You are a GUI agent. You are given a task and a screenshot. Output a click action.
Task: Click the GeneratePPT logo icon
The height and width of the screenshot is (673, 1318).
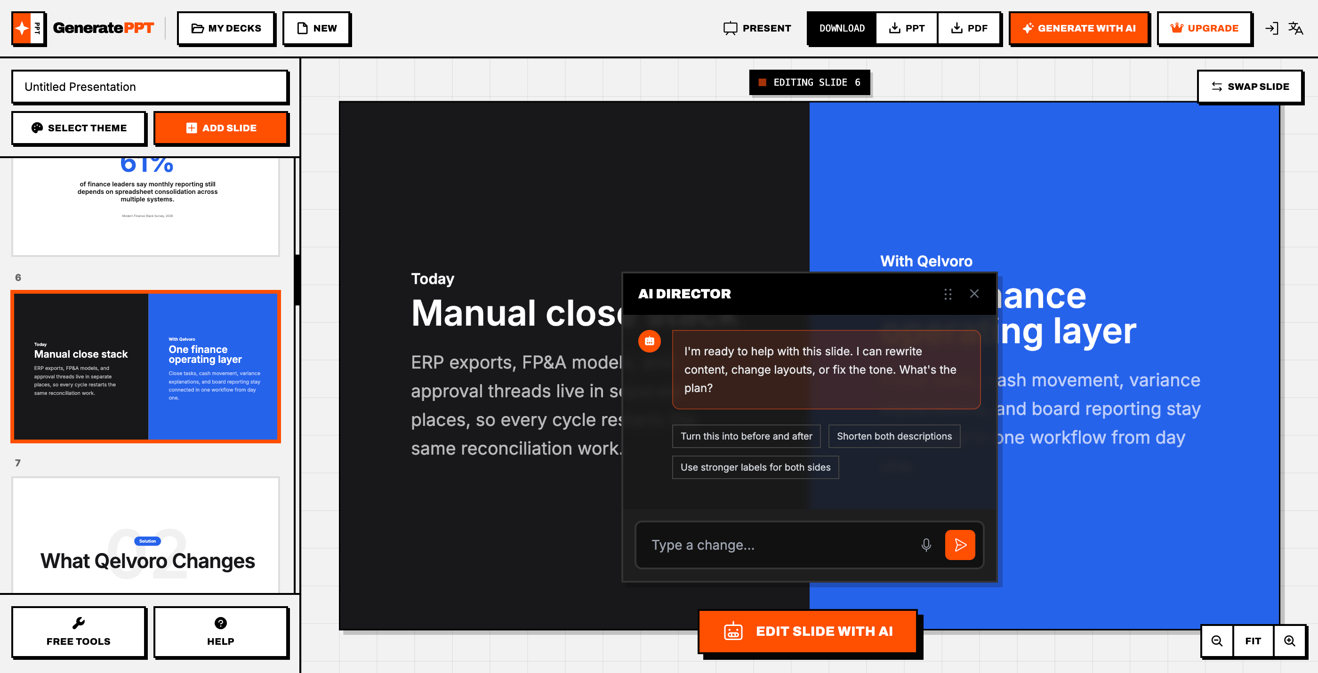coord(28,28)
